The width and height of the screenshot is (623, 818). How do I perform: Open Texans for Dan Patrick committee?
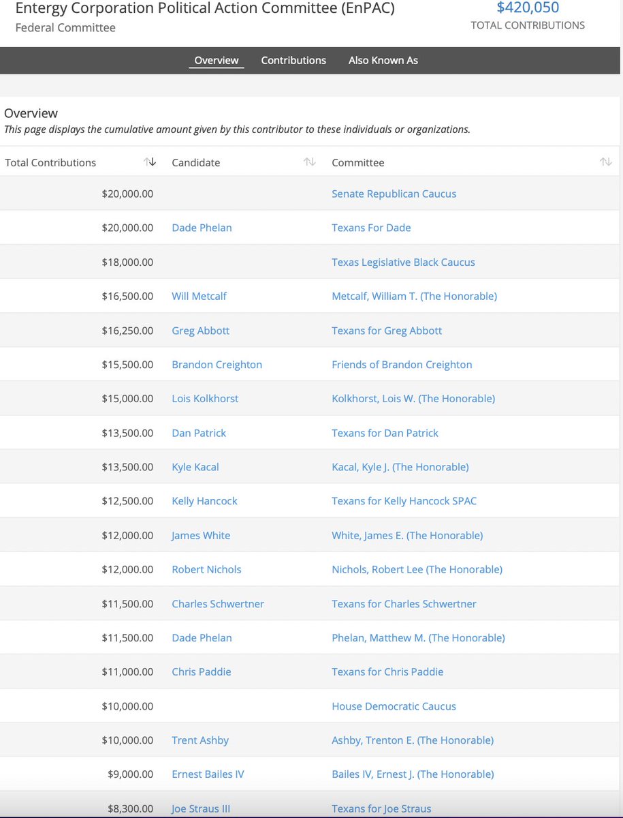tap(385, 433)
